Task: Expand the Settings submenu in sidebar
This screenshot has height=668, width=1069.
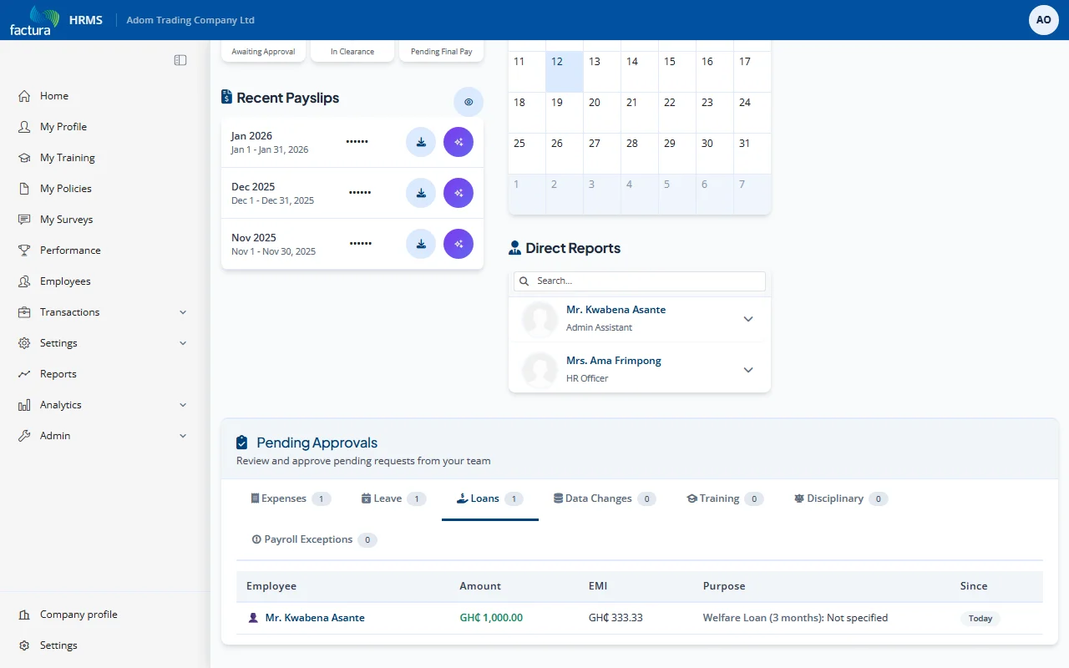Action: 183,343
